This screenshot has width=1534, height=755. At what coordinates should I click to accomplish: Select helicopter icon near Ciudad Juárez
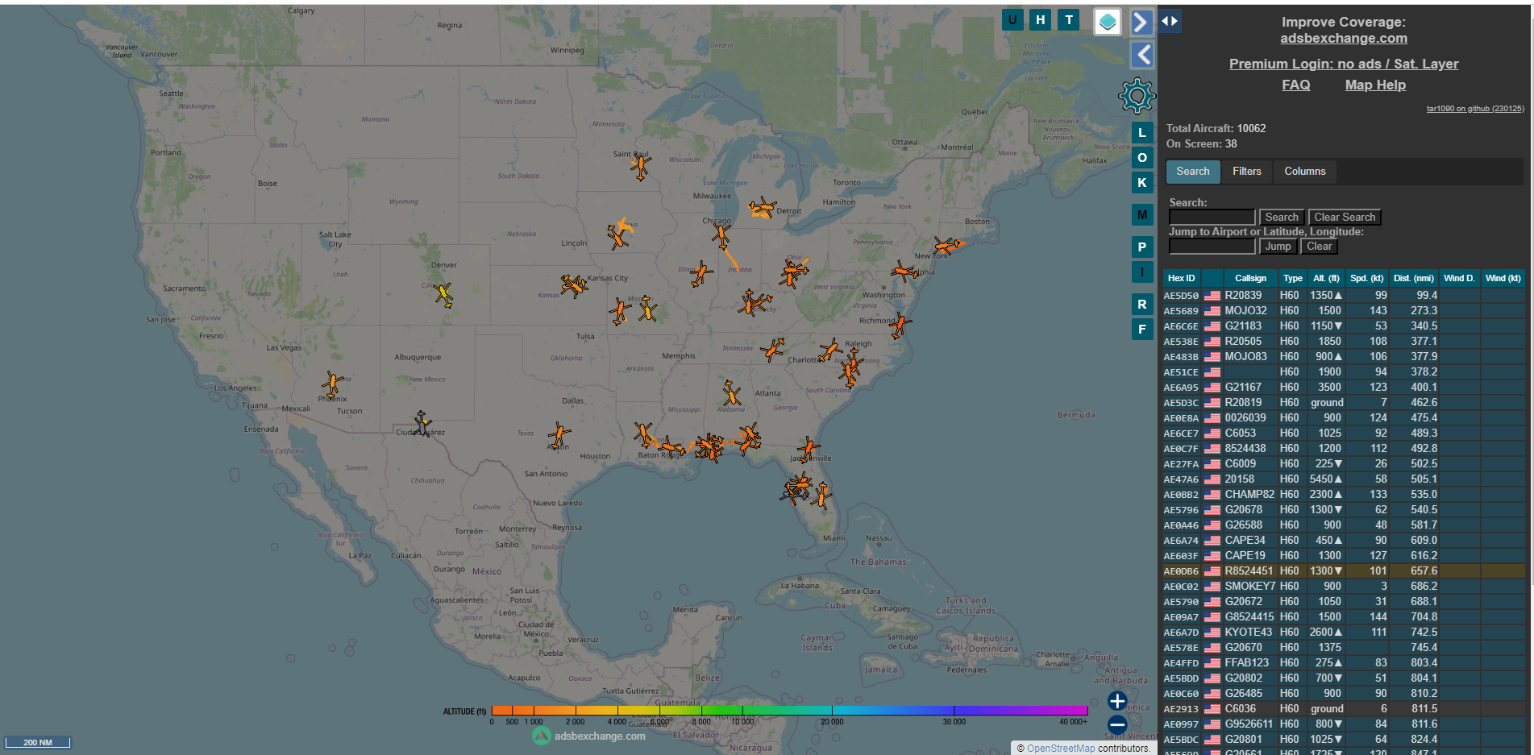pos(421,424)
